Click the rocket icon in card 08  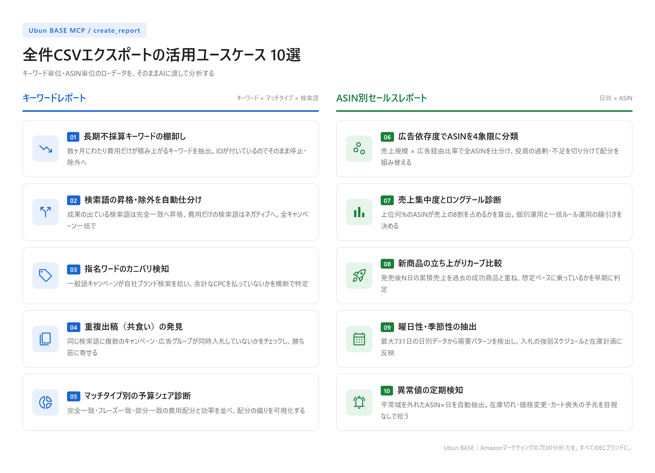coord(359,276)
